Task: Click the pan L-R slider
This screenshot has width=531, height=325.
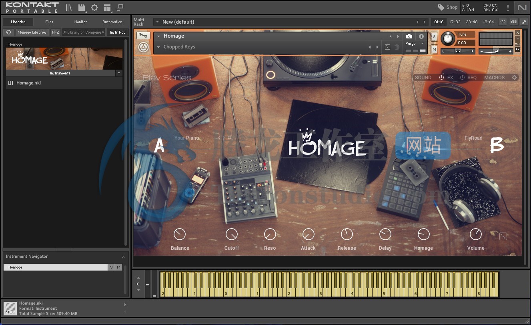Action: point(458,51)
